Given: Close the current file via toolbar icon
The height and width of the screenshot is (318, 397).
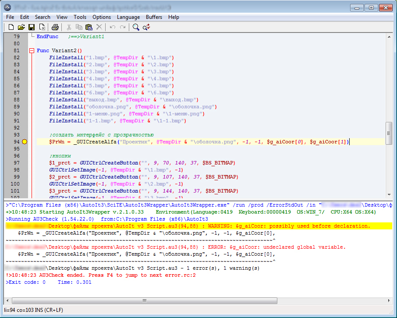Looking at the screenshot, I should [42, 27].
